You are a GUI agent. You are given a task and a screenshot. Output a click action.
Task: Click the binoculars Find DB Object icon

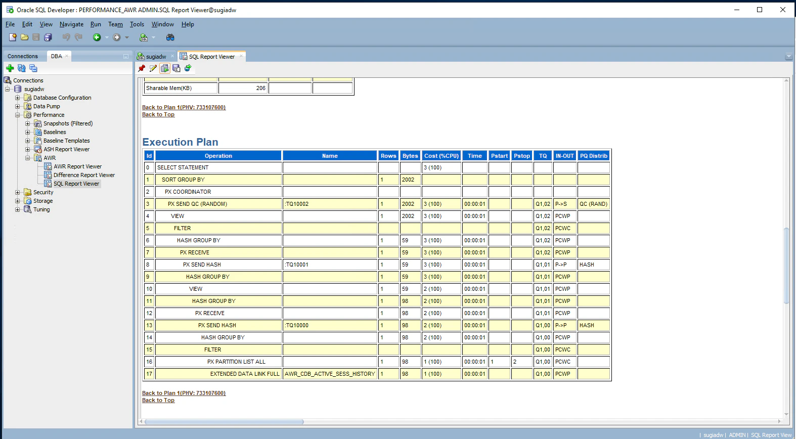[170, 37]
